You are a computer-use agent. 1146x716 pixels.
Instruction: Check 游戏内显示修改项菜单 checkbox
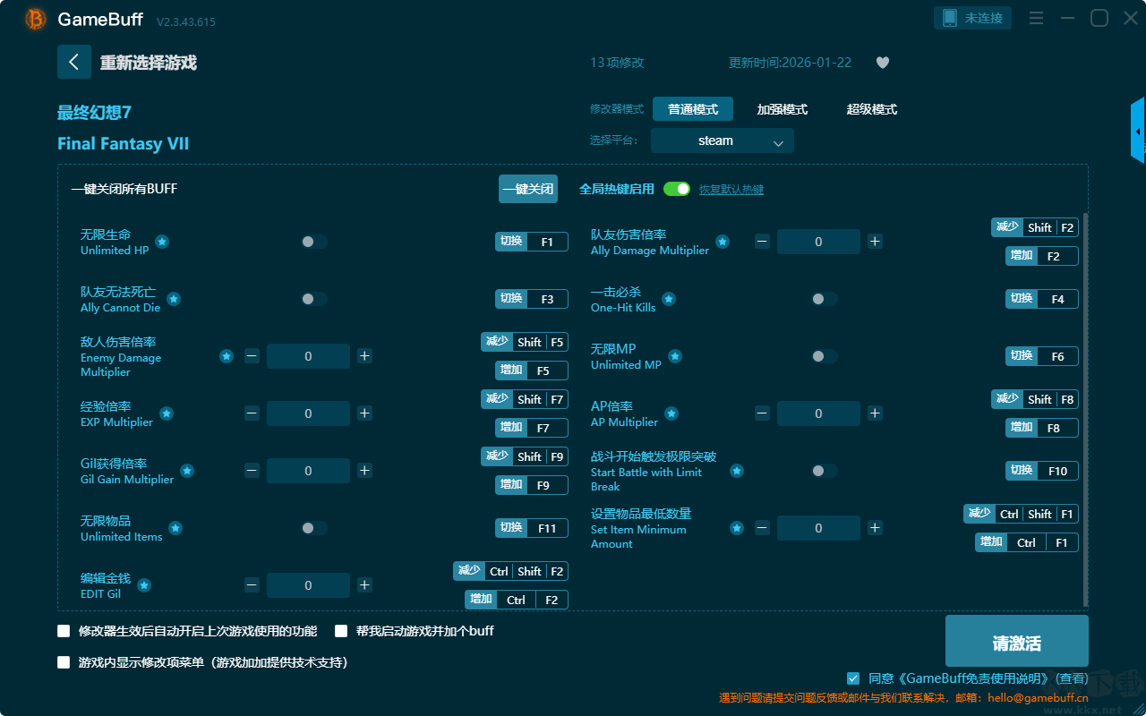pos(64,663)
